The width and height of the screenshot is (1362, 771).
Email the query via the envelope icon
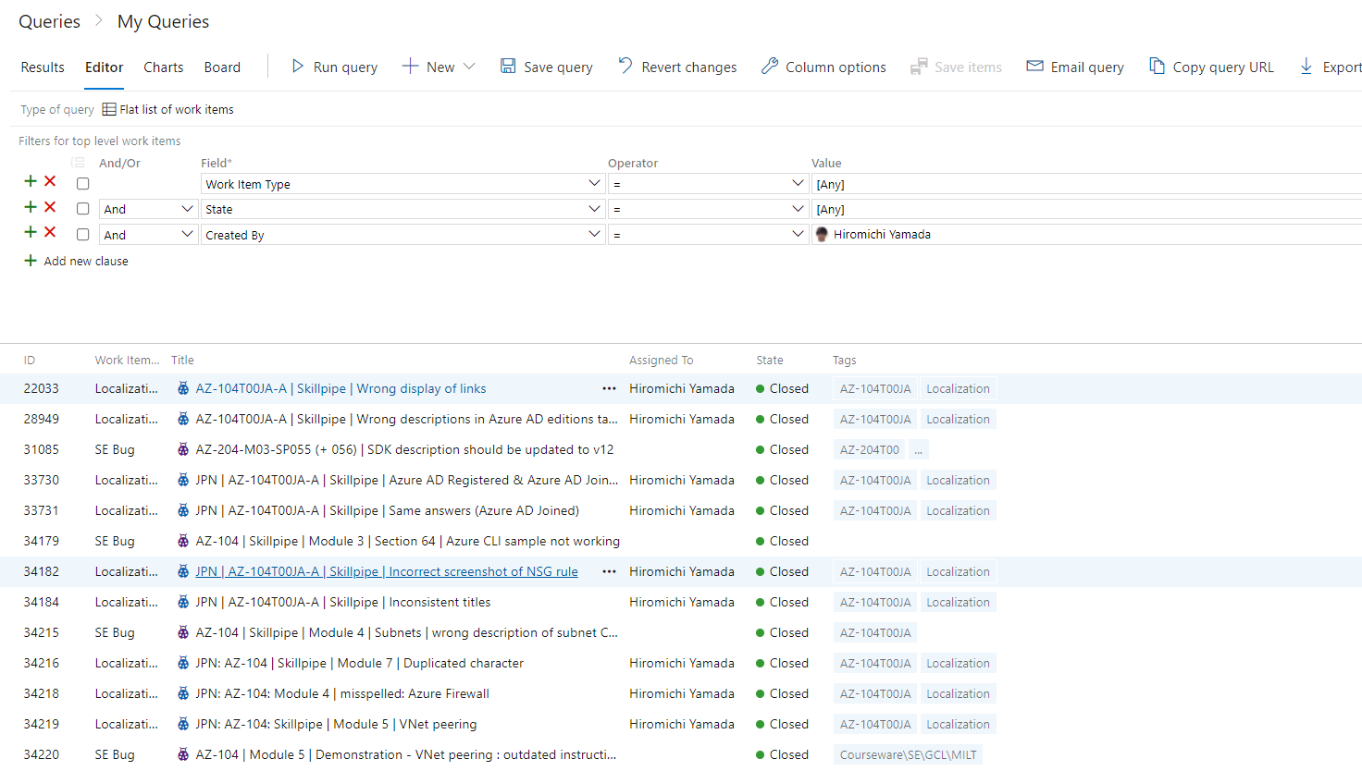pyautogui.click(x=1034, y=66)
